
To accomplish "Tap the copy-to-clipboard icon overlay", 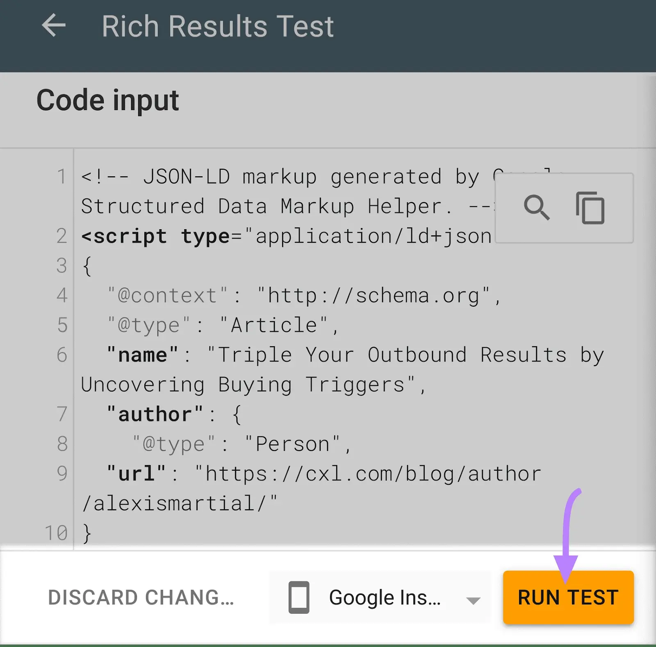I will coord(590,207).
